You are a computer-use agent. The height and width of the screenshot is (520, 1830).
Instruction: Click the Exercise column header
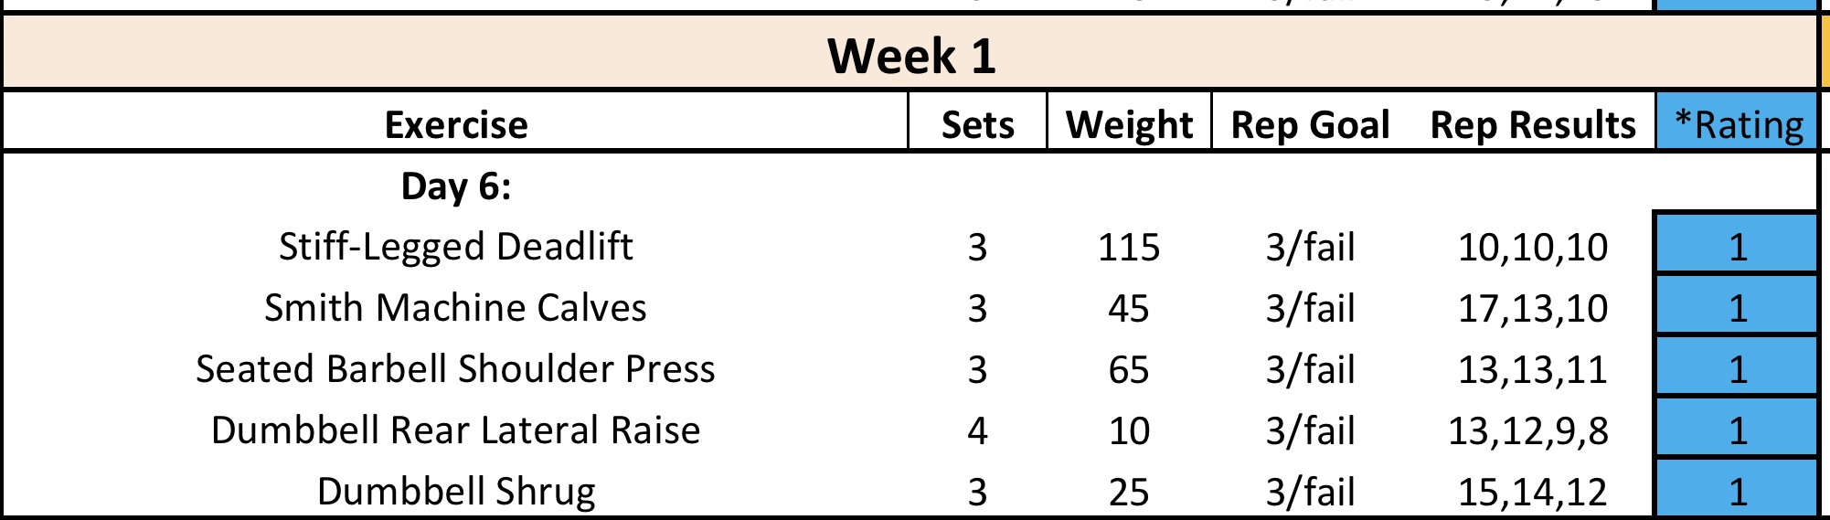coord(455,124)
